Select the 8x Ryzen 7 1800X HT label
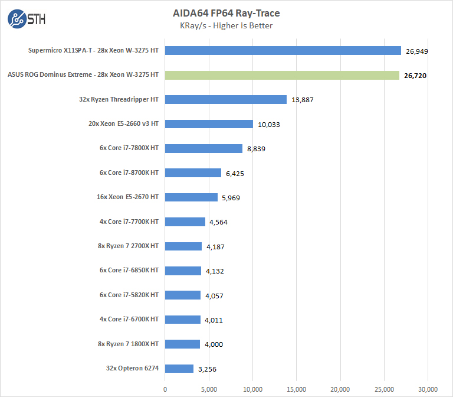Screen dimensions: 453x397 click(x=128, y=344)
